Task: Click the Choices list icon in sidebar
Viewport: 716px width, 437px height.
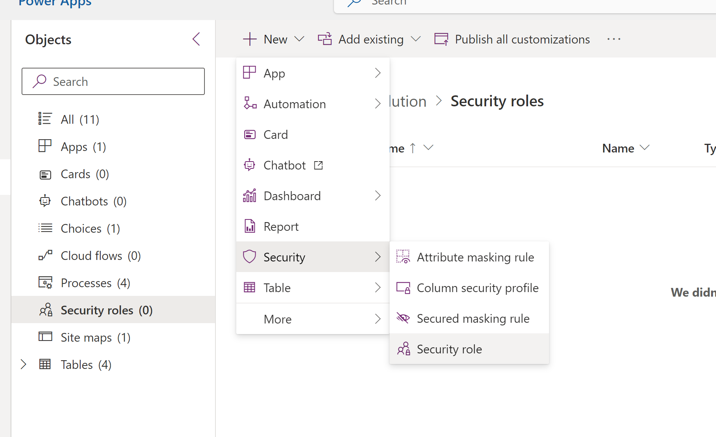Action: [x=45, y=228]
